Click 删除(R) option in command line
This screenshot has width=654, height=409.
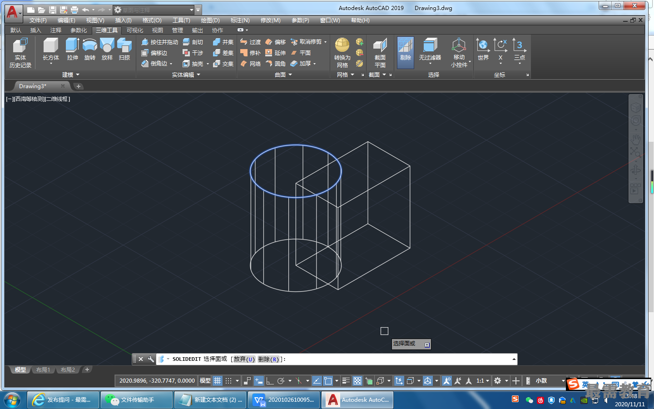(268, 359)
